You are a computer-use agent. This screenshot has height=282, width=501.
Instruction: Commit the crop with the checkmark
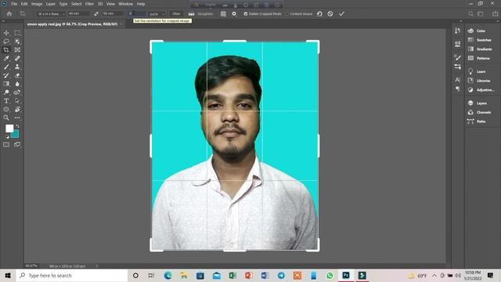pos(341,14)
